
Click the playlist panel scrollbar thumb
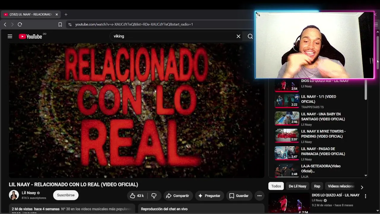[x=366, y=89]
